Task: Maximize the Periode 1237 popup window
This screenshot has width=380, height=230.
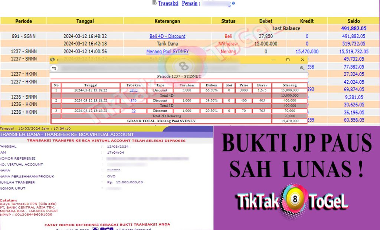Action: point(288,60)
